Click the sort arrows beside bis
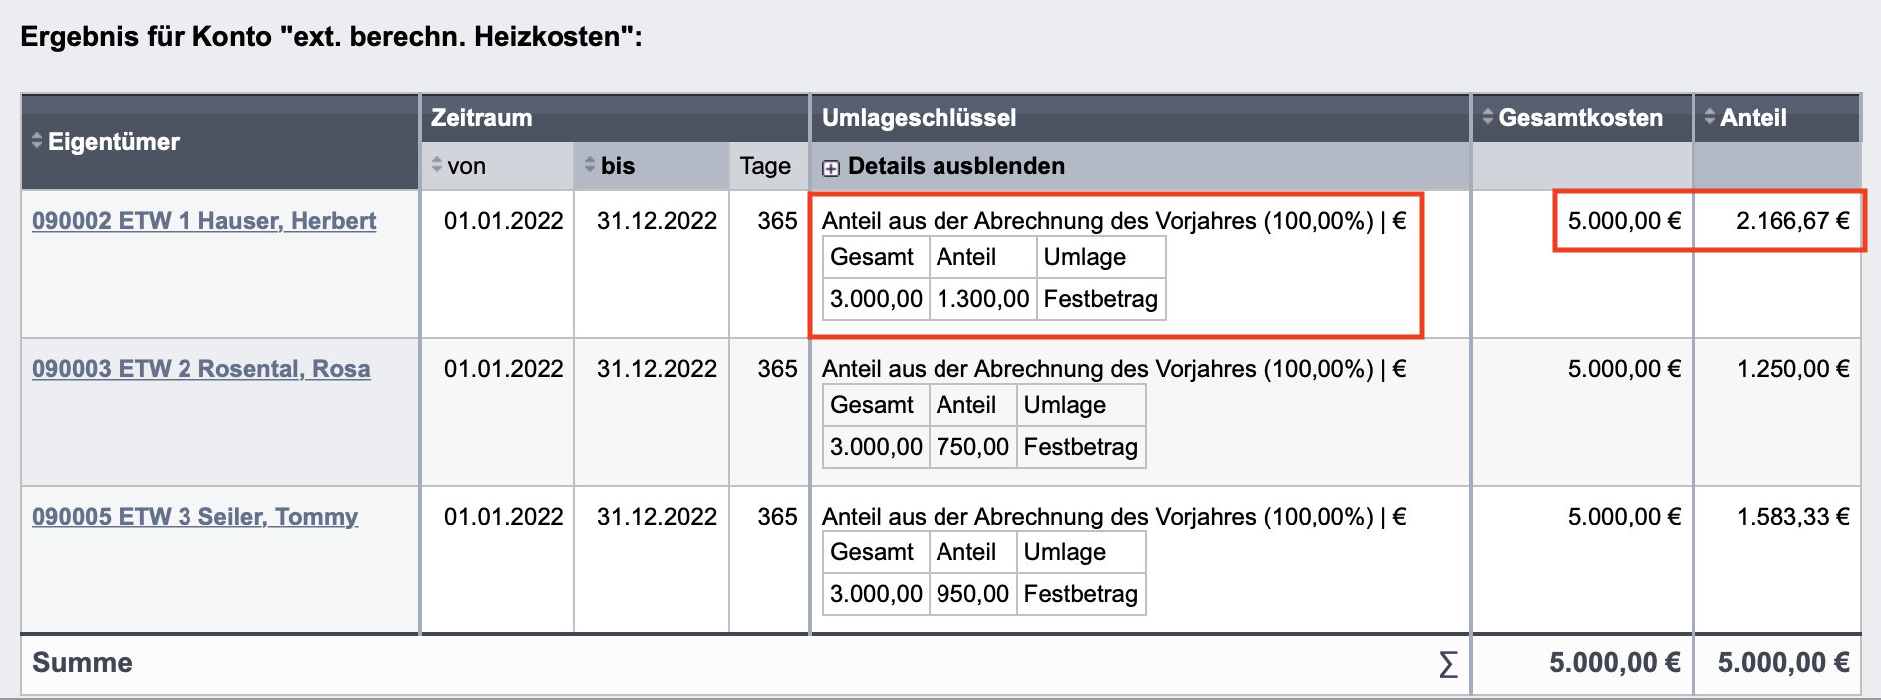The height and width of the screenshot is (700, 1881). click(x=592, y=166)
